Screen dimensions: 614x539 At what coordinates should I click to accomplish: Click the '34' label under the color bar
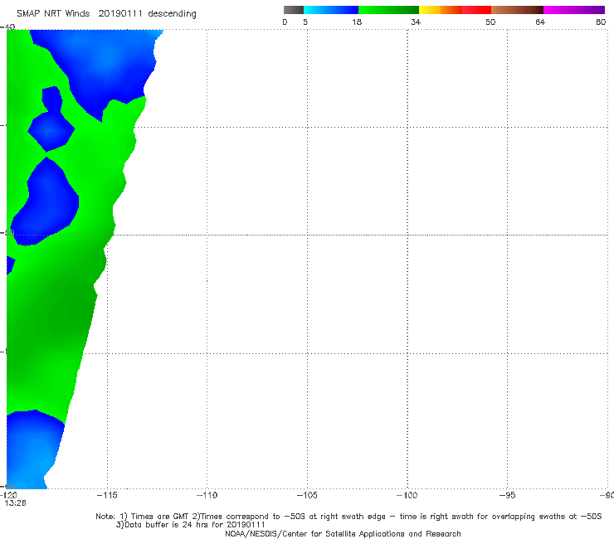click(416, 22)
